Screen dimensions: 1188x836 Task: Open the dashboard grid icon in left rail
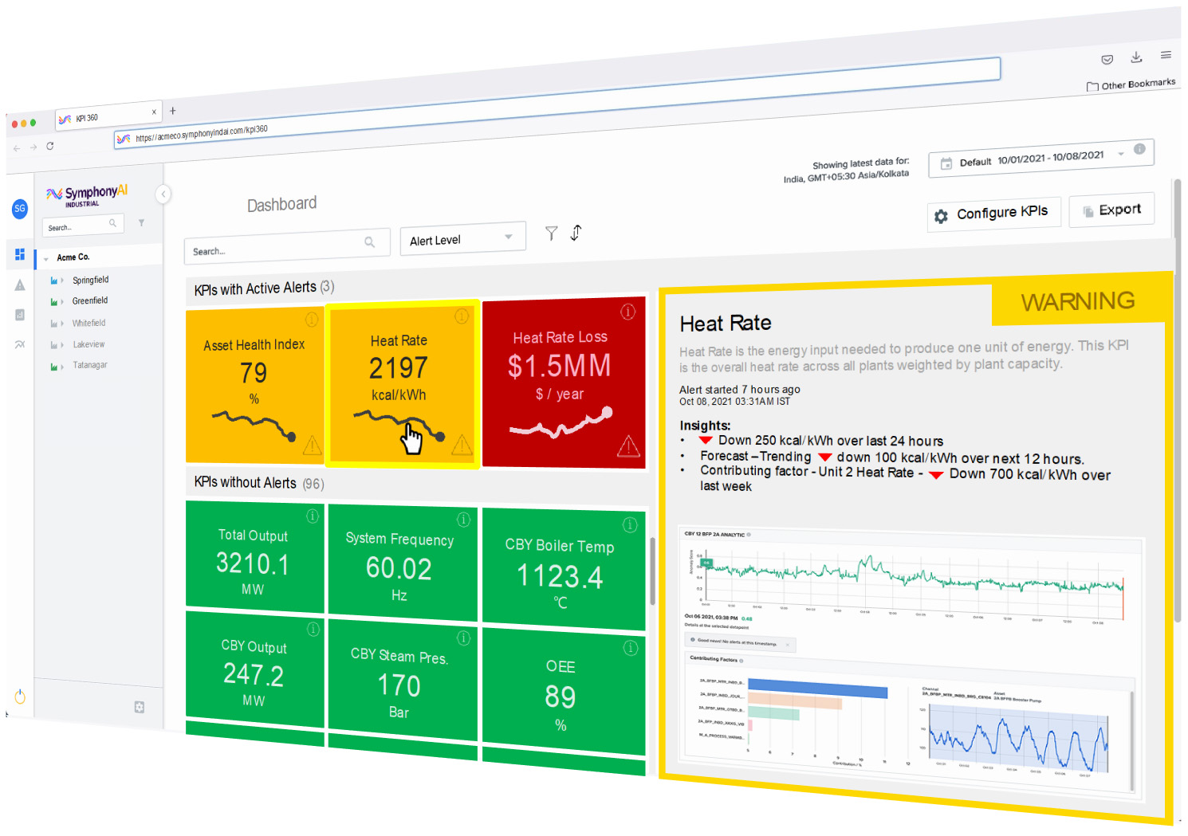20,254
